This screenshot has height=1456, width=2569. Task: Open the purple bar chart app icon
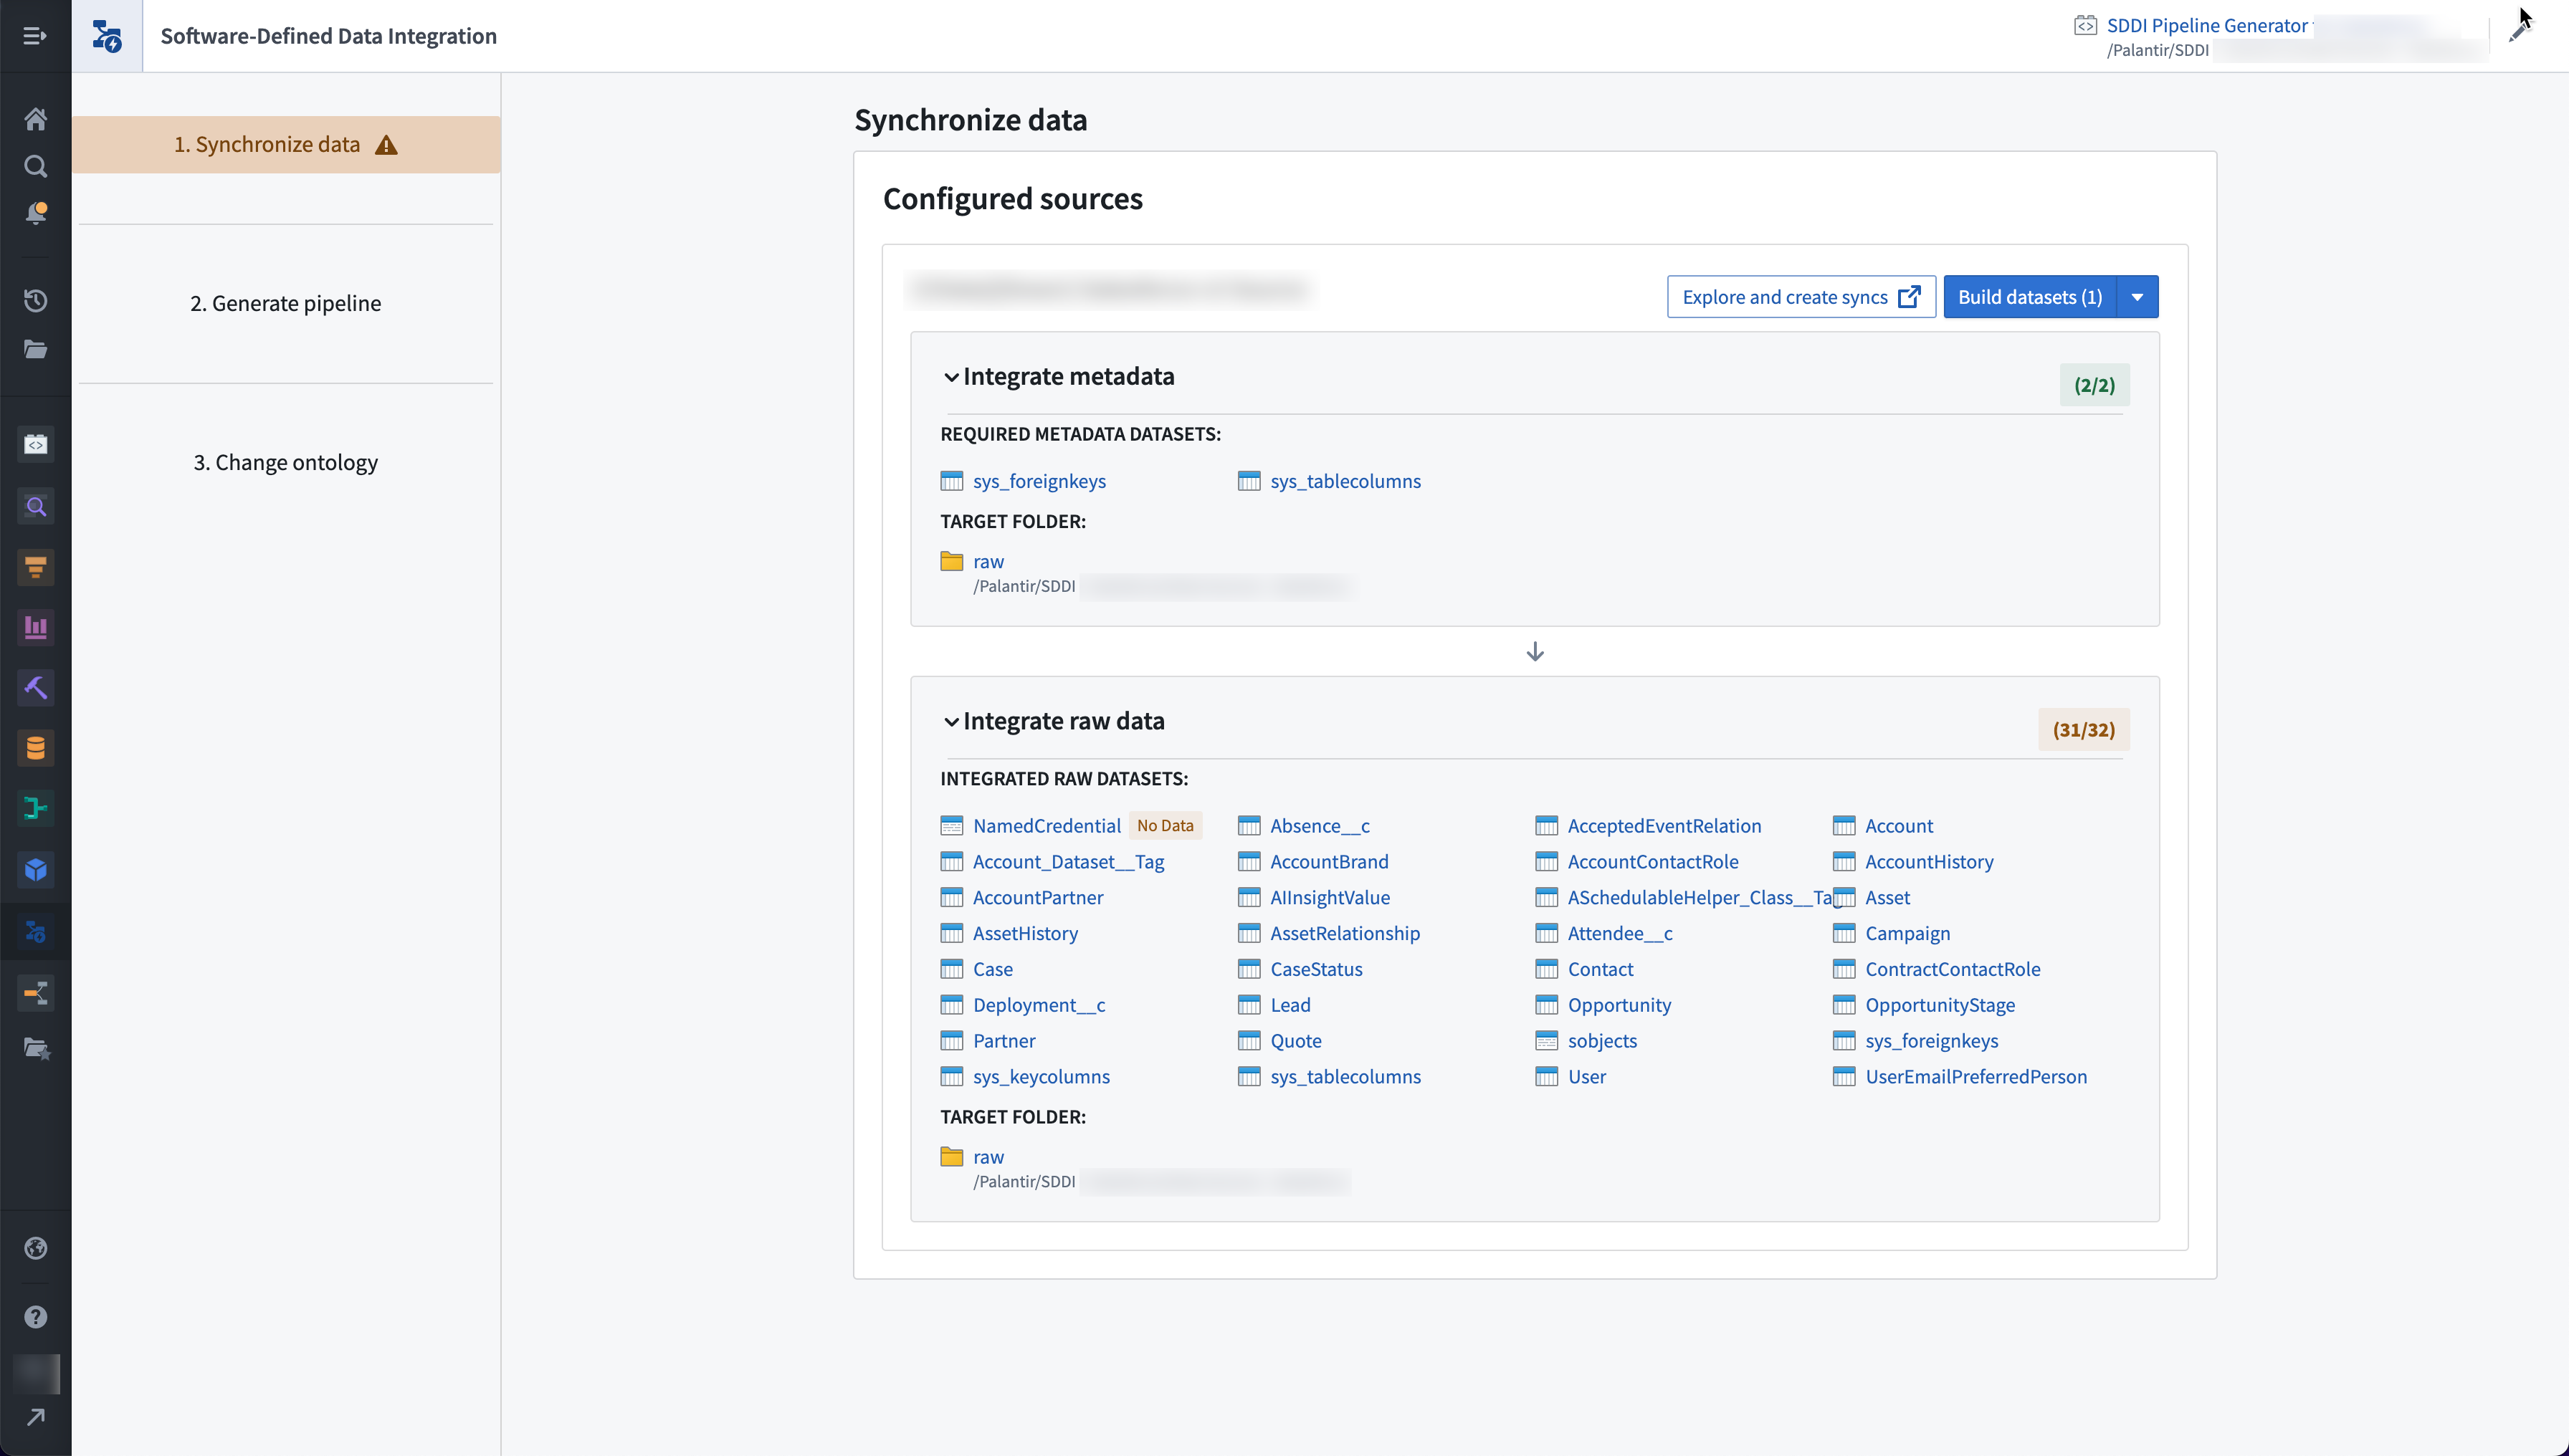pos(35,627)
